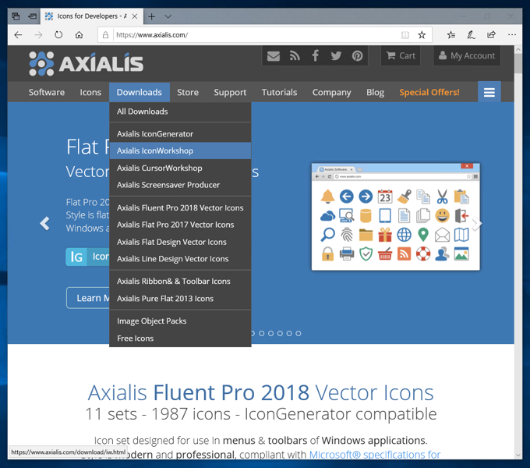530x468 pixels.
Task: Open the Cart button
Action: pos(401,56)
